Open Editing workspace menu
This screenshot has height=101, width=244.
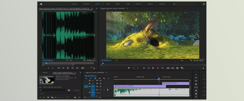102,4
